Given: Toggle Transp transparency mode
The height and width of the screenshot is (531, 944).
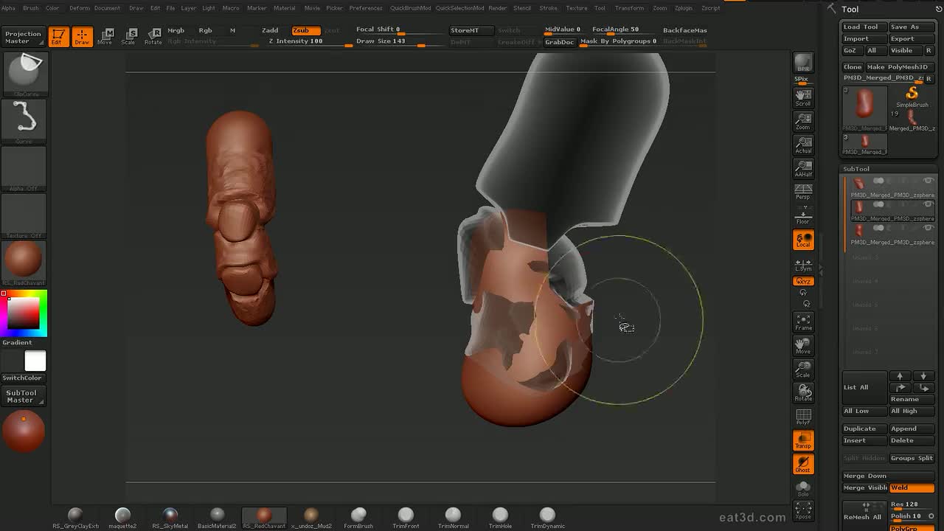Looking at the screenshot, I should point(803,440).
